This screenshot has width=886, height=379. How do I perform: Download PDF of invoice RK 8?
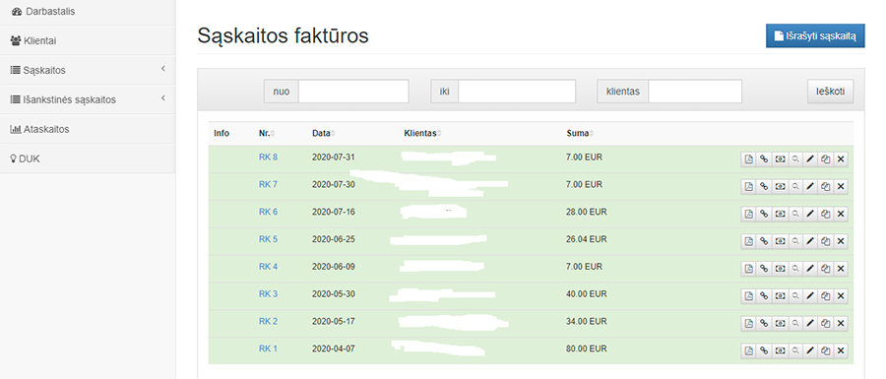[x=748, y=159]
